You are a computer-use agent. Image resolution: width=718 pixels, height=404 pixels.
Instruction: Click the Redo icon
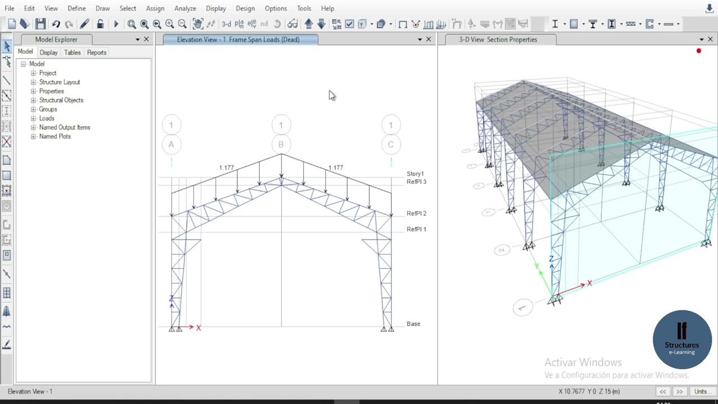[x=69, y=24]
